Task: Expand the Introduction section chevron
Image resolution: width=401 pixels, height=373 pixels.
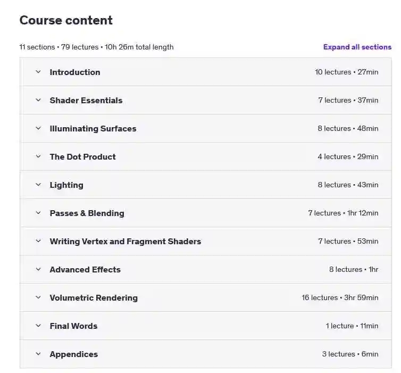Action: (x=38, y=72)
